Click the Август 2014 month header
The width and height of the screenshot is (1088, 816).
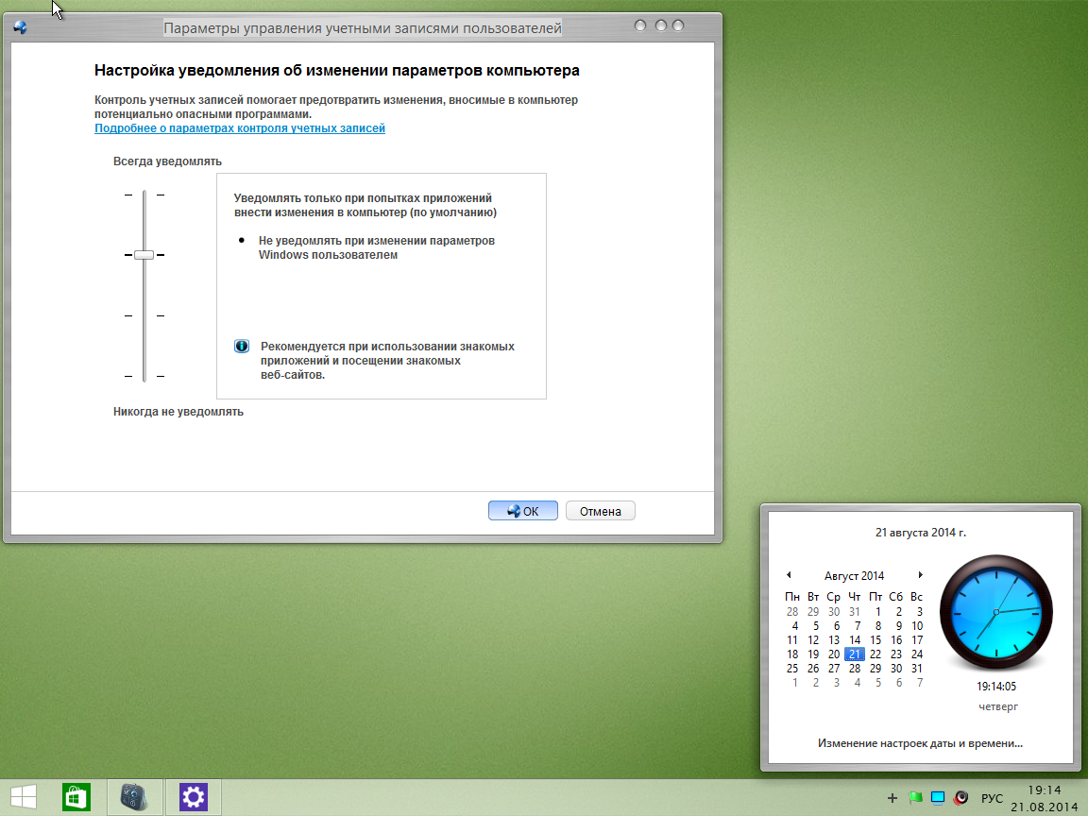[854, 576]
